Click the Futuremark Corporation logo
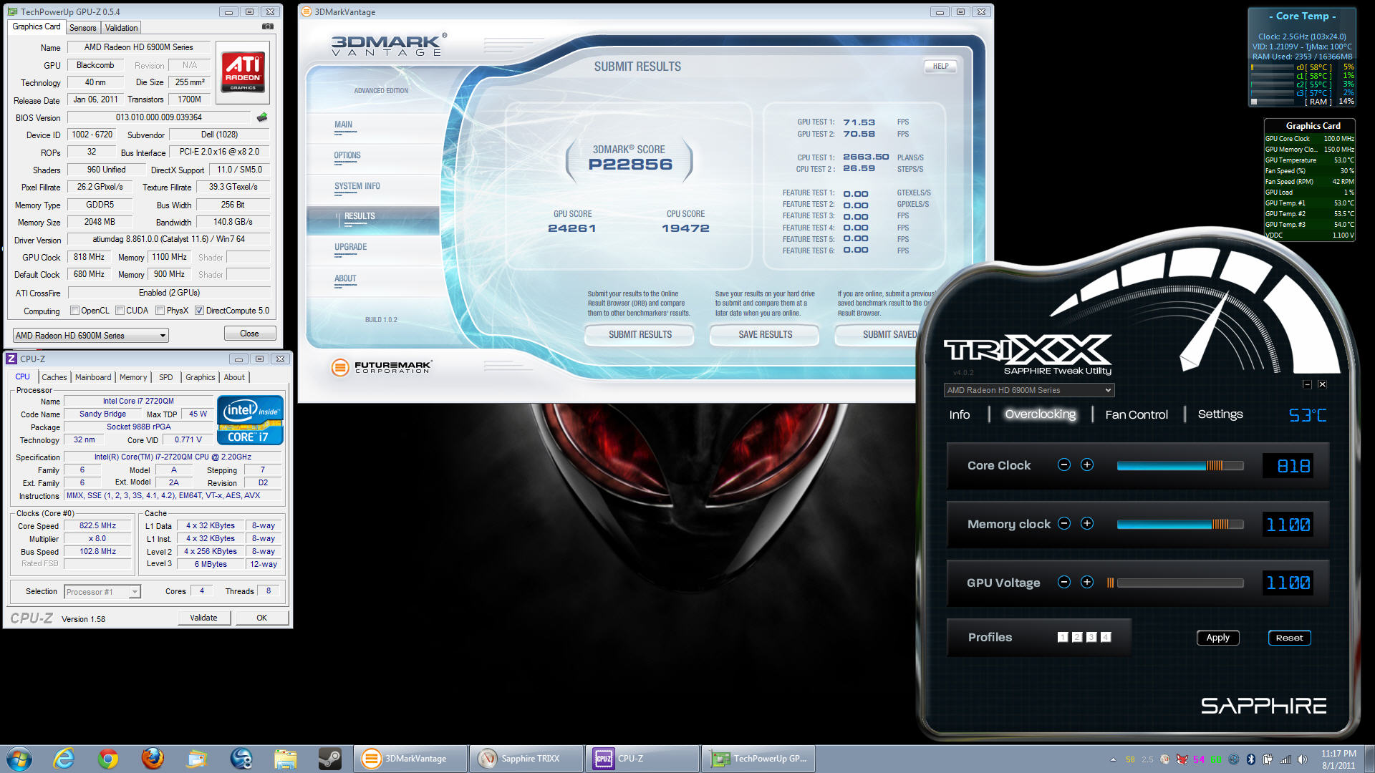1375x773 pixels. pyautogui.click(x=382, y=367)
